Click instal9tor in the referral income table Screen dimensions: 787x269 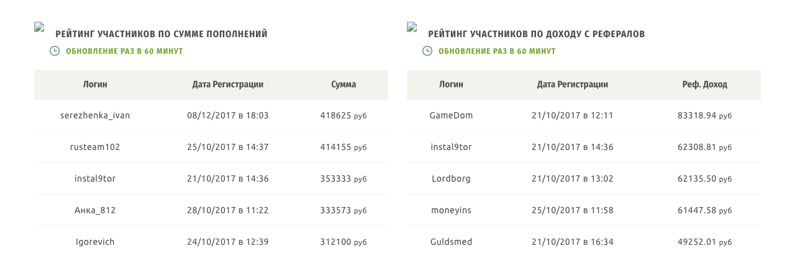(450, 148)
